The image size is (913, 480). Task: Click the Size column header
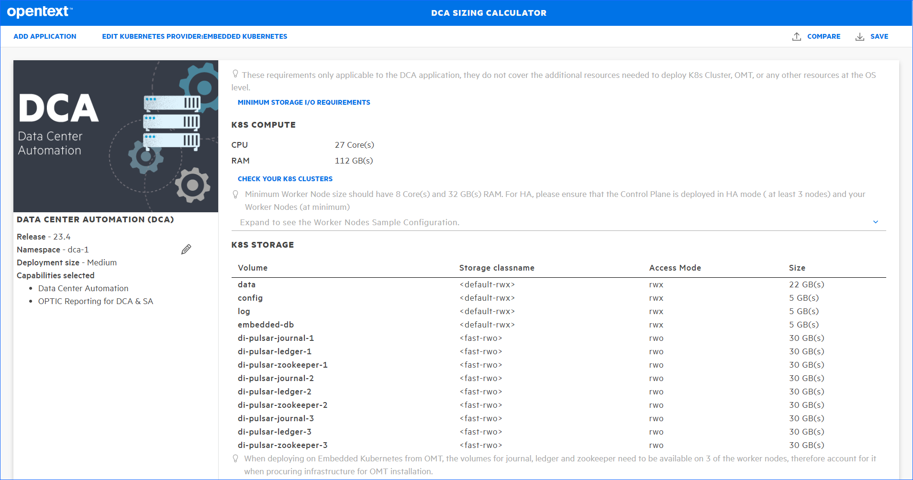point(797,268)
